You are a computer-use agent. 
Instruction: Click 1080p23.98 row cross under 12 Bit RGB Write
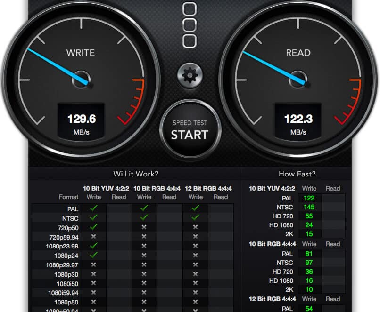coord(195,246)
